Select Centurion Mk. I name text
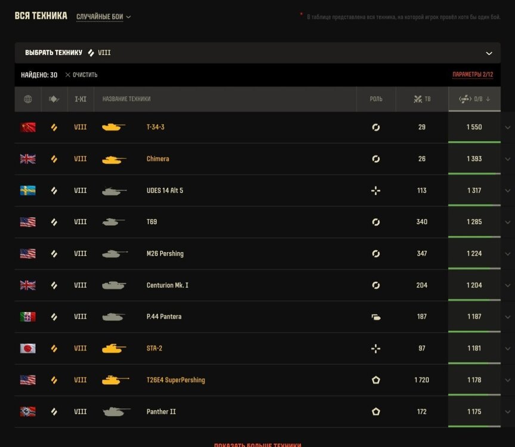Image resolution: width=515 pixels, height=447 pixels. pyautogui.click(x=167, y=285)
